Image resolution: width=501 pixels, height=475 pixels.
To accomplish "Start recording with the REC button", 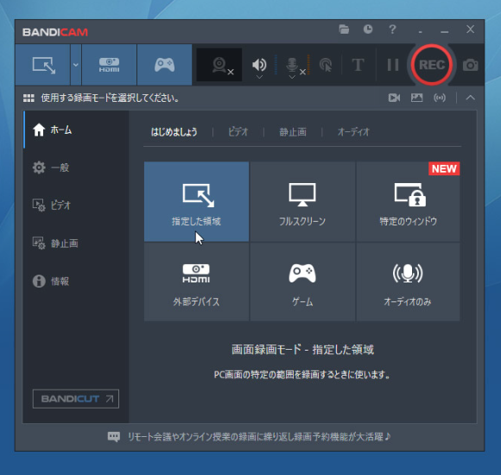I will tap(432, 65).
